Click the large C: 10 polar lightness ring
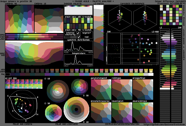186x126 pixels. pyautogui.click(x=76, y=109)
